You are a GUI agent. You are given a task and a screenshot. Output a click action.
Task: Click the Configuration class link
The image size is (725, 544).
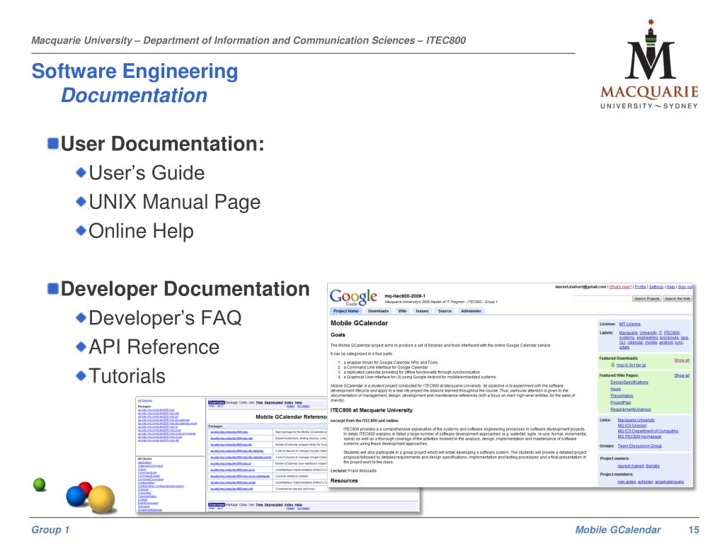(146, 483)
